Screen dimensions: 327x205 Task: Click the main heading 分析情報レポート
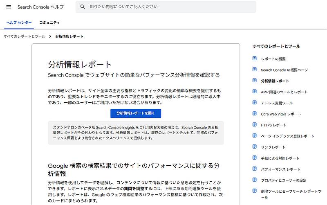[80, 65]
